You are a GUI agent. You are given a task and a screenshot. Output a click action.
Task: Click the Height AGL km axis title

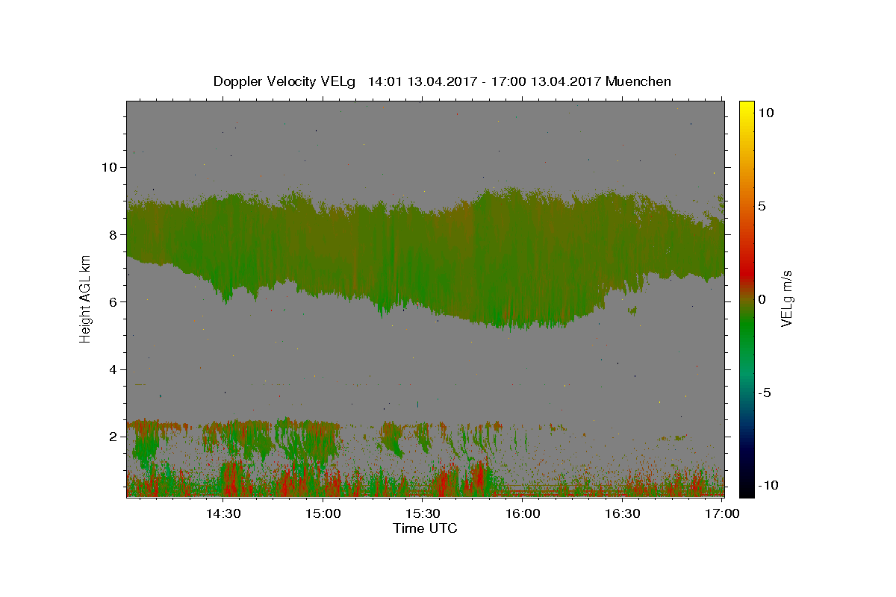point(86,298)
